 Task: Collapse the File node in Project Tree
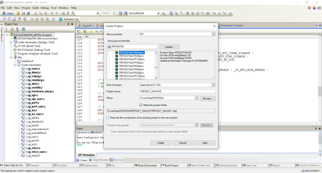tap(11, 57)
